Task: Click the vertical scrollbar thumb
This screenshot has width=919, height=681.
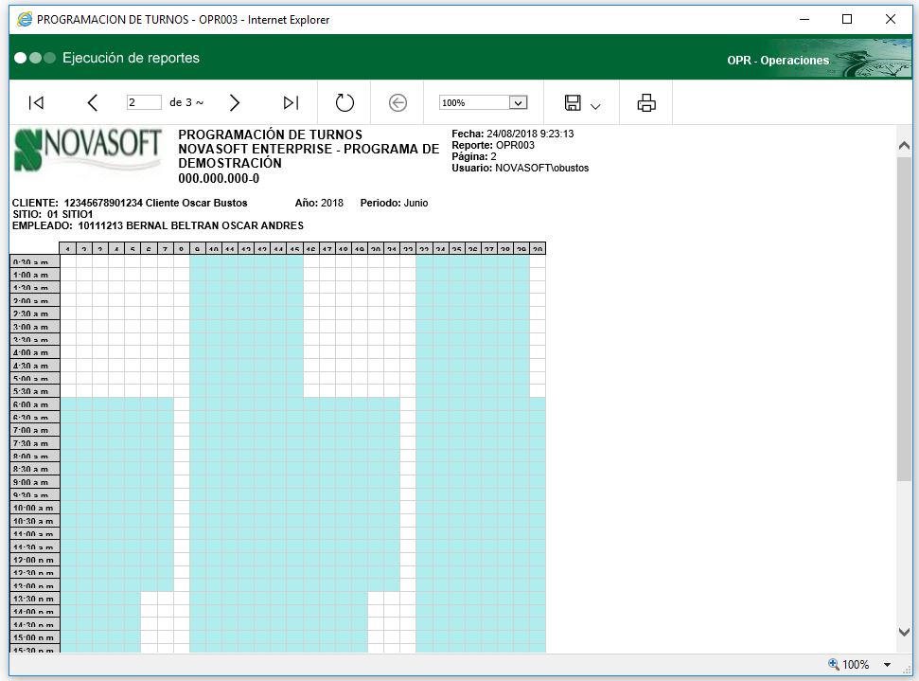Action: click(904, 320)
